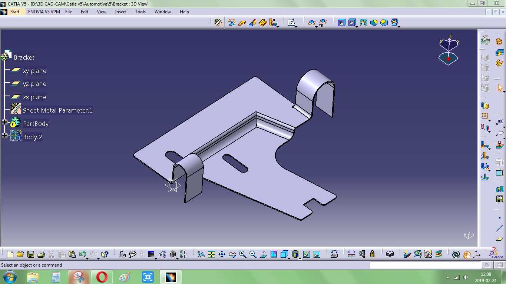Click the Multi Viewer icon
Image resolution: width=506 pixels, height=284 pixels.
tap(323, 23)
